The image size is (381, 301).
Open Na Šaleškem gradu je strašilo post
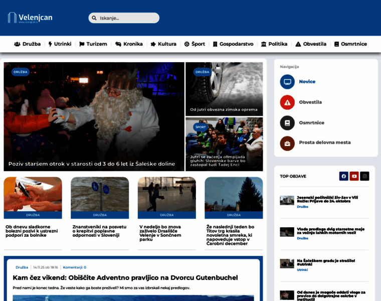coord(326,262)
